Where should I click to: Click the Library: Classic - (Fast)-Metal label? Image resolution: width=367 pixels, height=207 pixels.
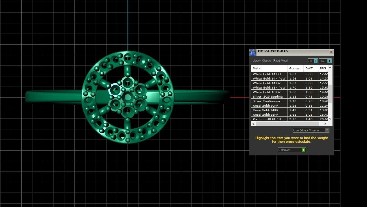pos(270,61)
